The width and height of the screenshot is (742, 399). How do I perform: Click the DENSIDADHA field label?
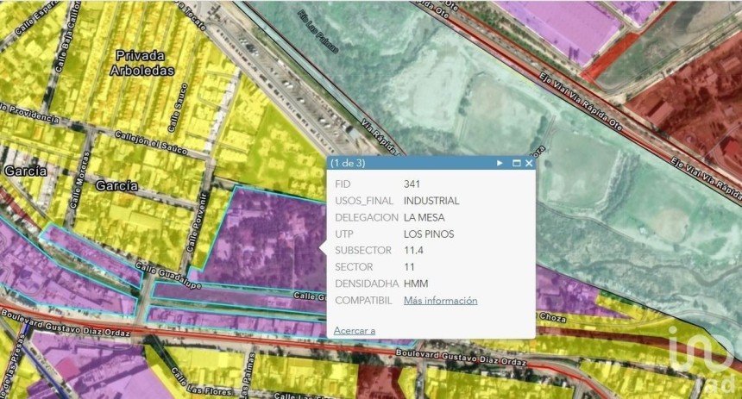tap(367, 284)
